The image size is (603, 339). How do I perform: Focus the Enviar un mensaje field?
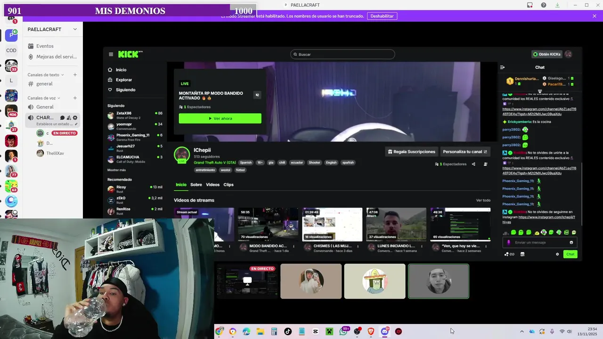(x=540, y=242)
